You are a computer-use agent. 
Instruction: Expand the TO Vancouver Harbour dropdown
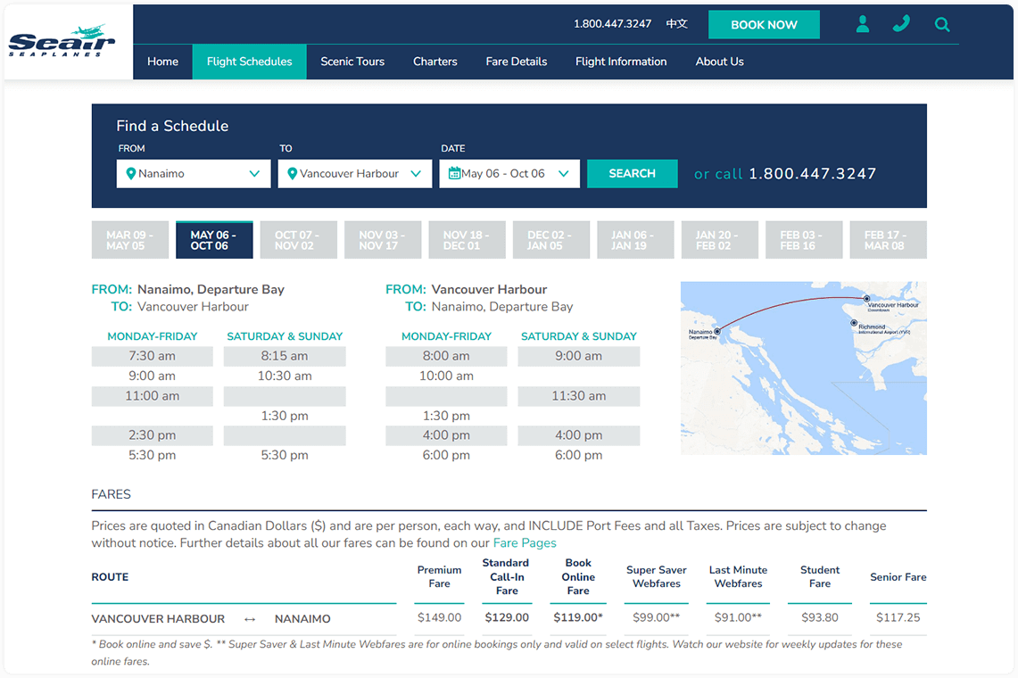click(354, 173)
